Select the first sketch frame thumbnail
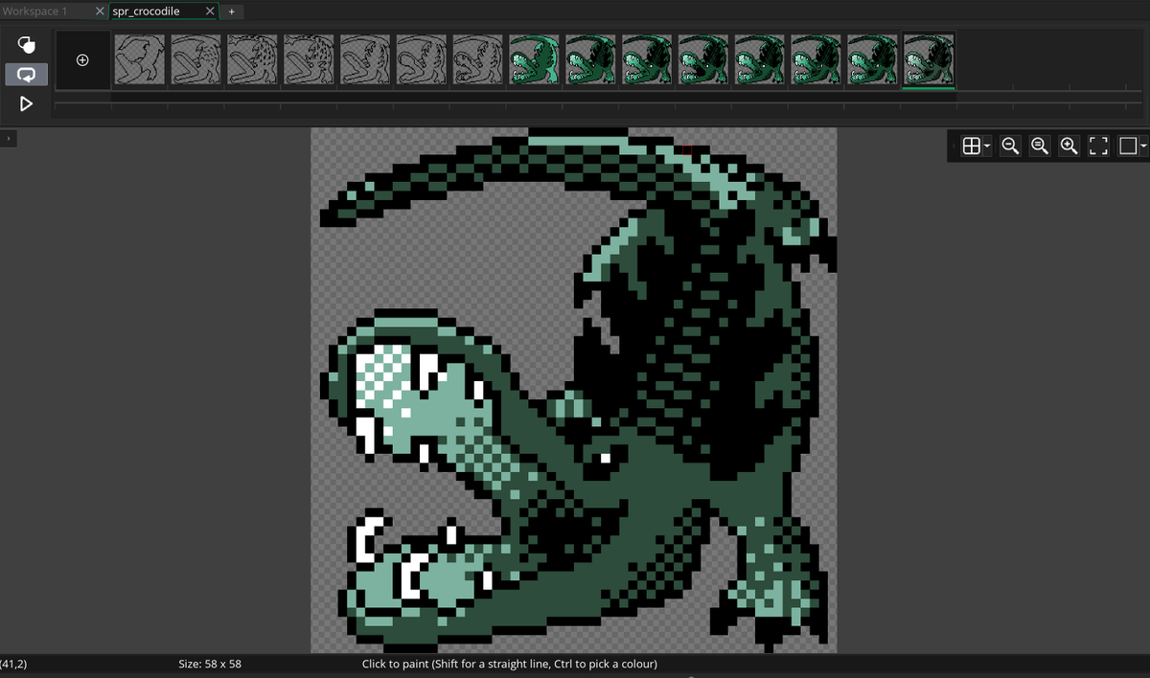This screenshot has height=678, width=1150. point(140,59)
